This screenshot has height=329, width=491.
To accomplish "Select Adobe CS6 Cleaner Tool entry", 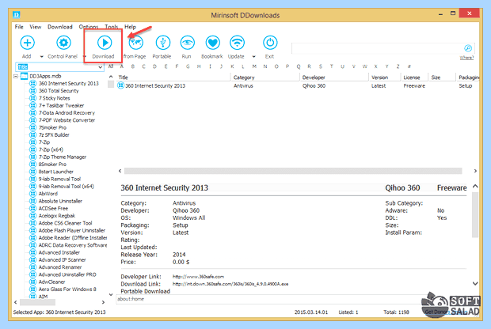I will click(65, 223).
